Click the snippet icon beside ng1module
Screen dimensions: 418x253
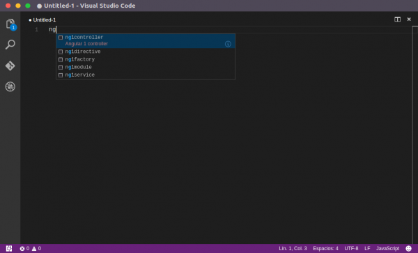pos(61,67)
